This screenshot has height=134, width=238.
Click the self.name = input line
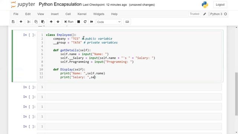[x=84, y=54]
